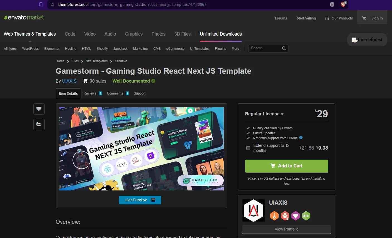Select the Code marketplace tab

pyautogui.click(x=70, y=34)
